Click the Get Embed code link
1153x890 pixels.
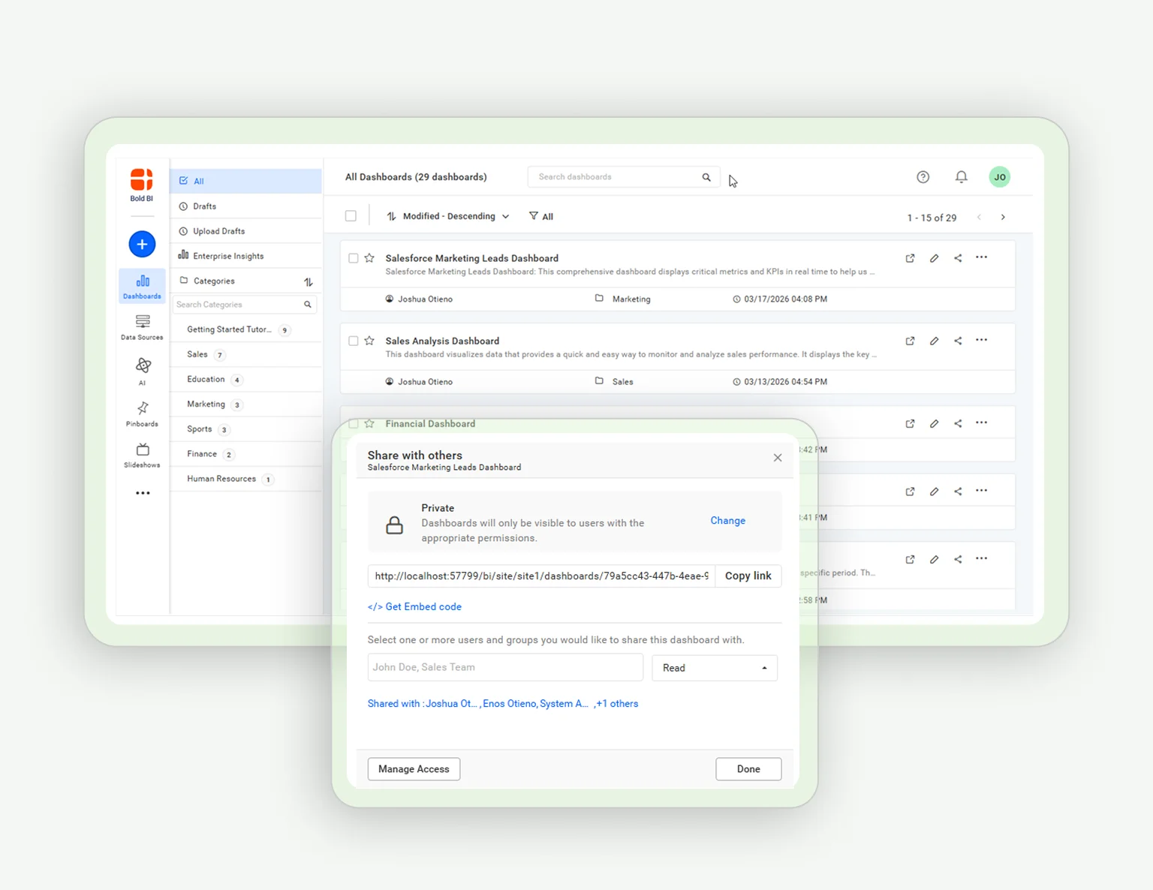[414, 607]
